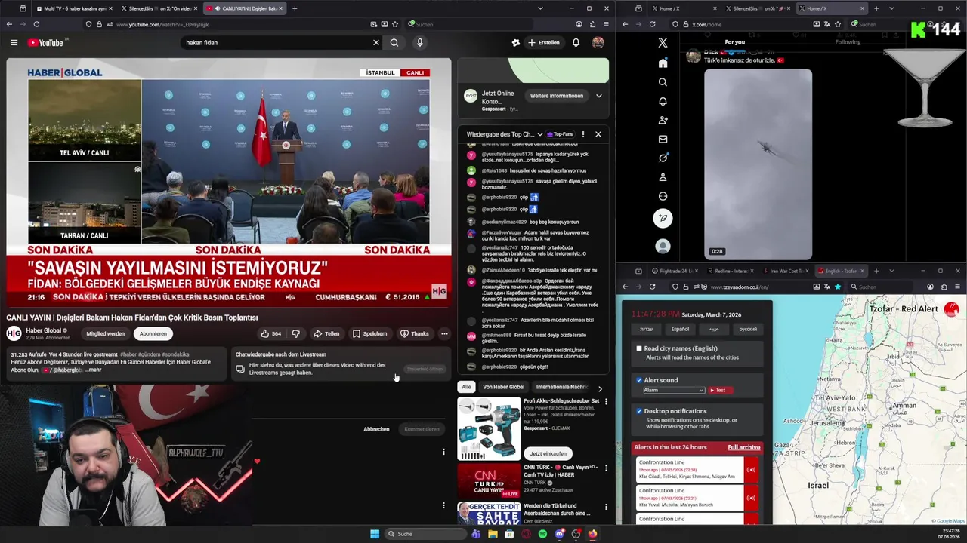Switch tzevaadom language to русский
Screen dimensions: 967x543
click(747, 329)
